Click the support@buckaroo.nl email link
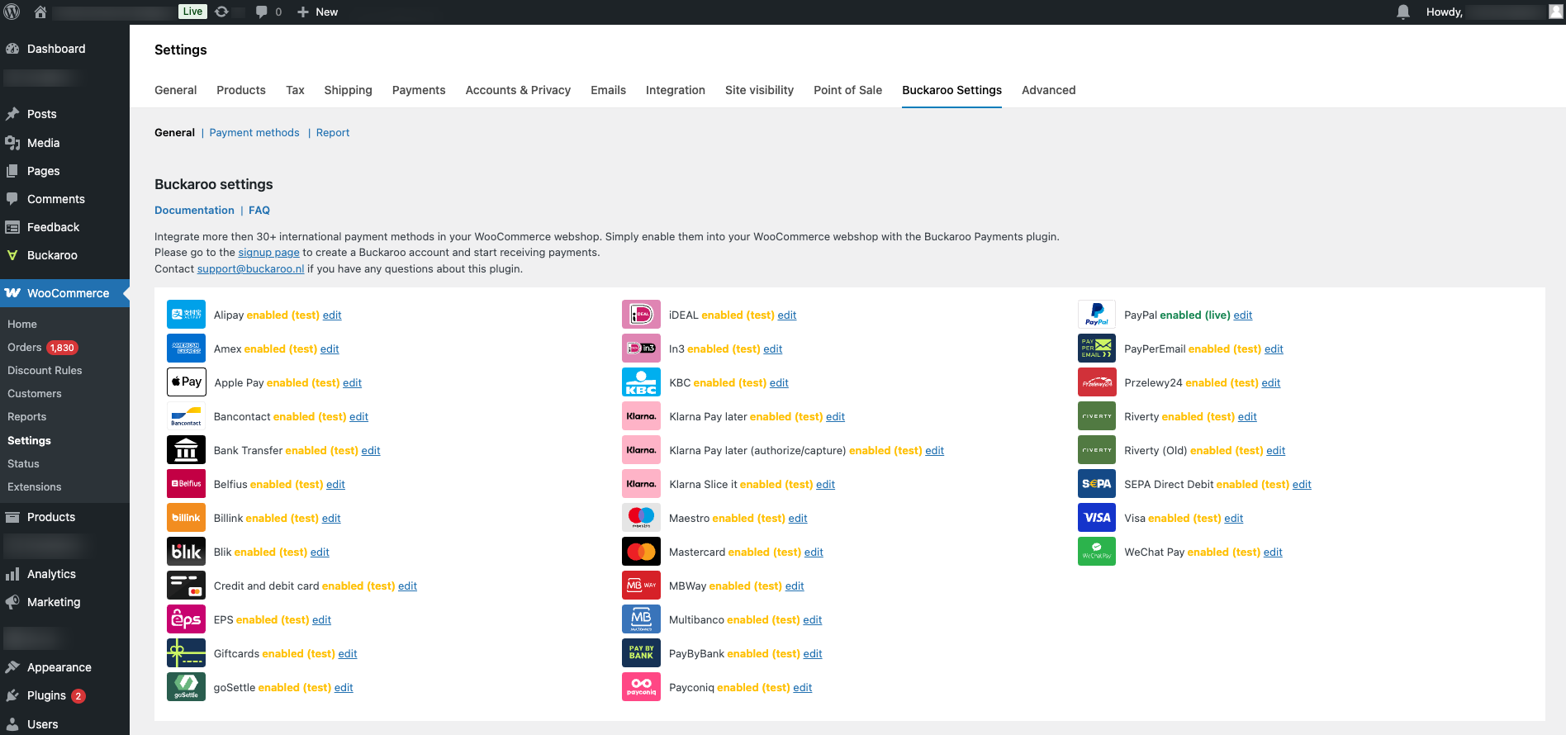 tap(250, 269)
